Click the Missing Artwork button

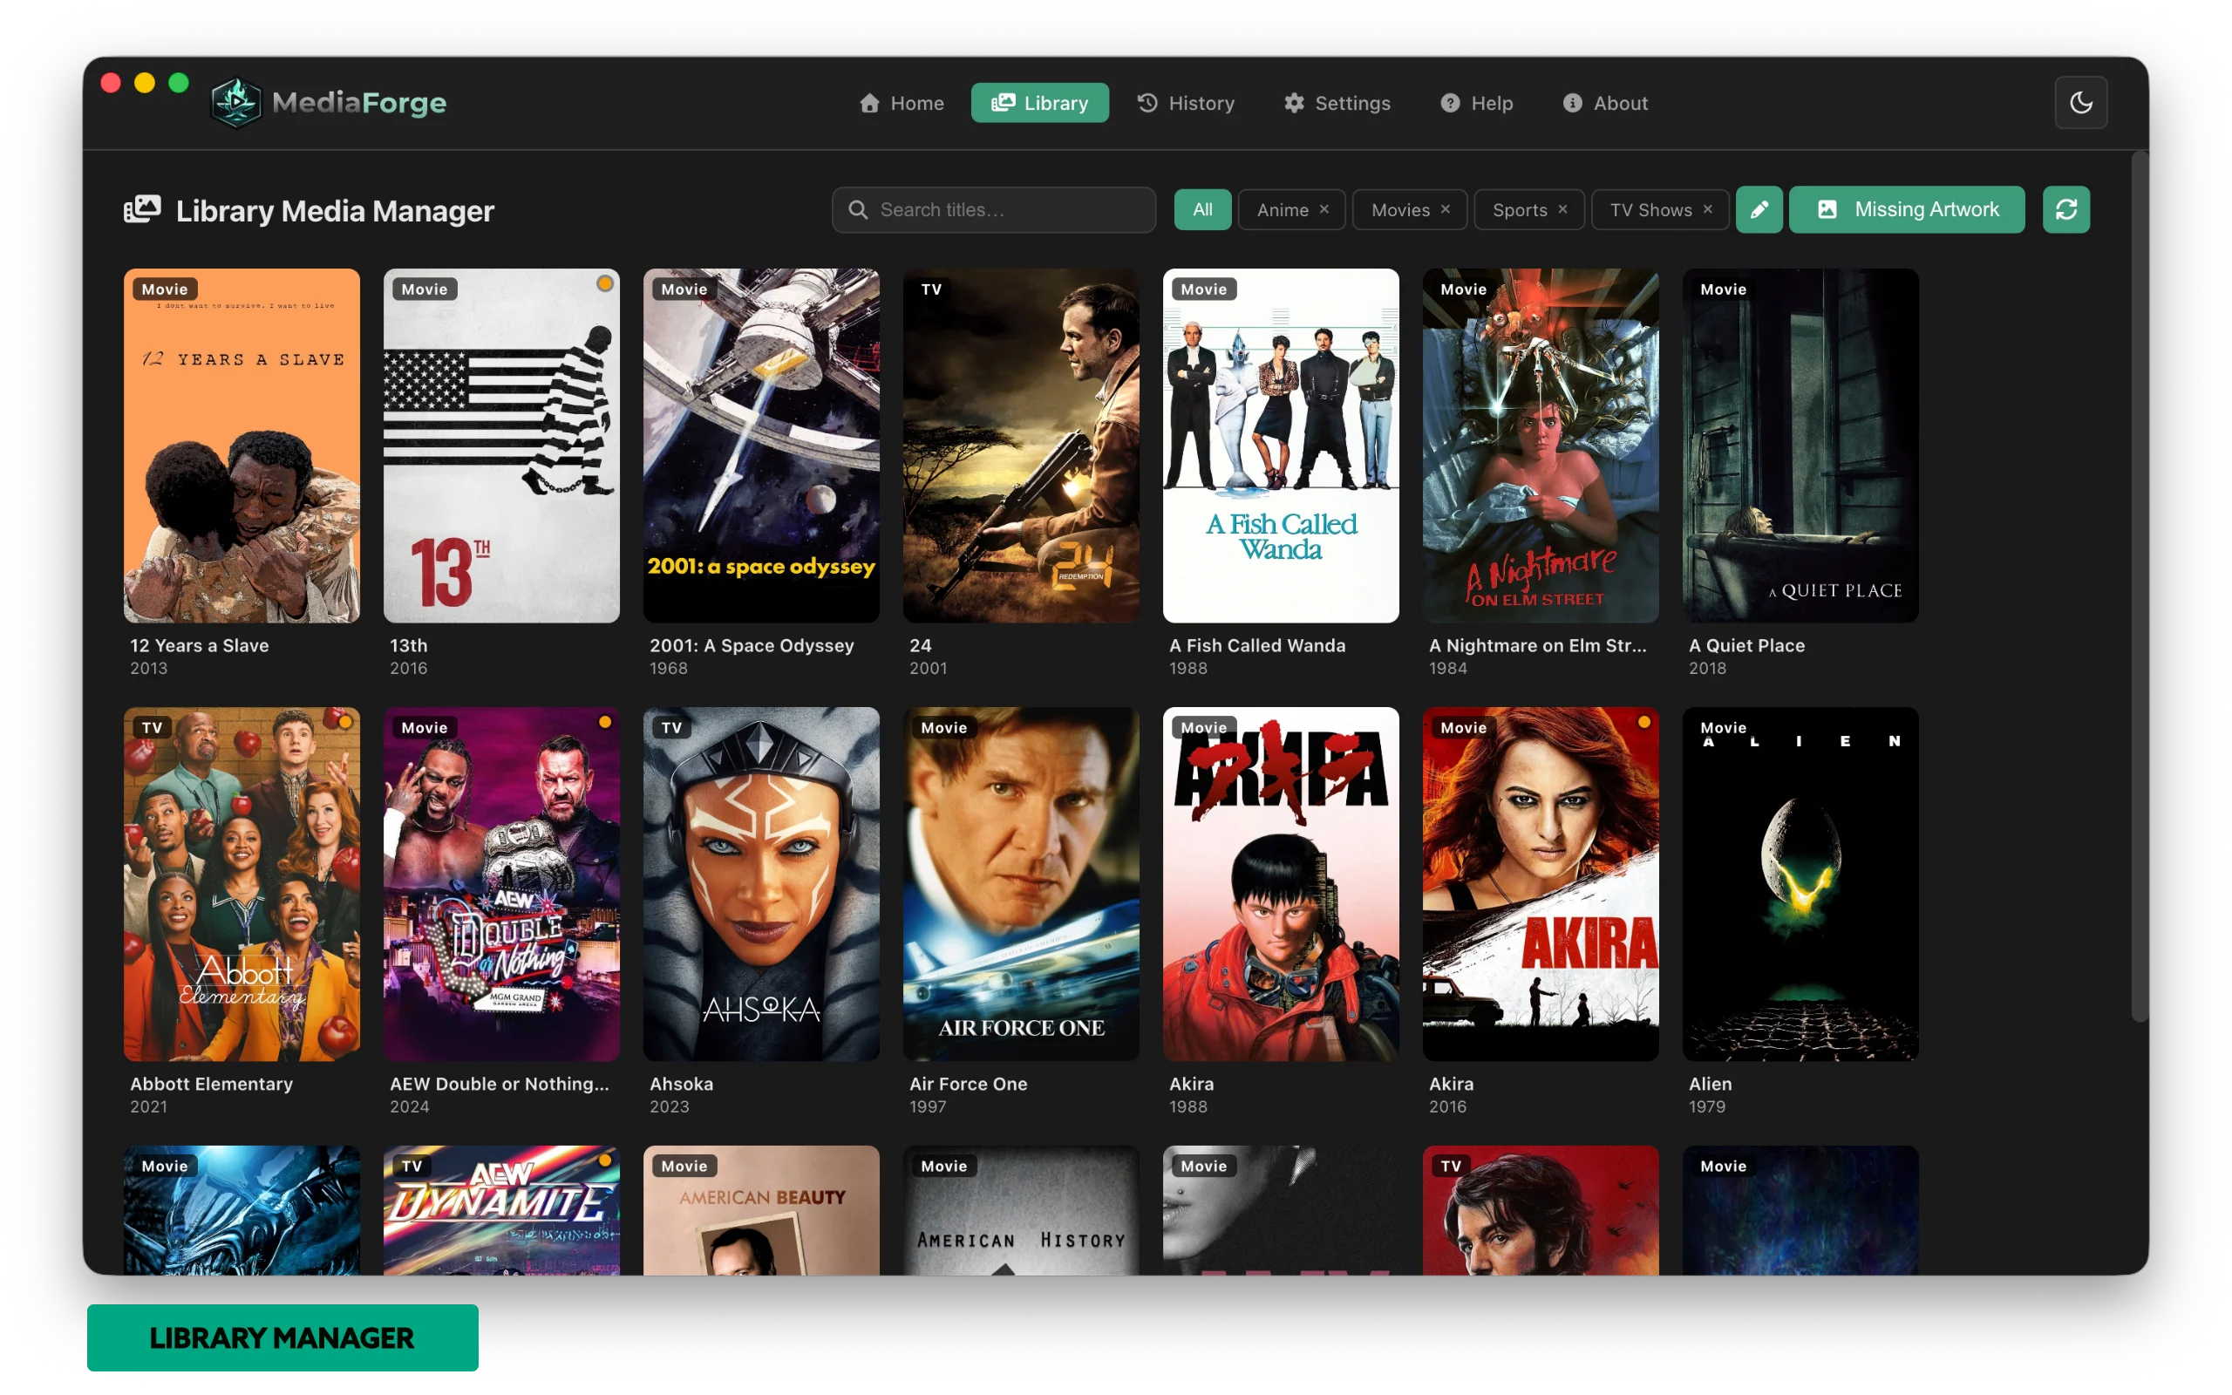click(x=1907, y=209)
